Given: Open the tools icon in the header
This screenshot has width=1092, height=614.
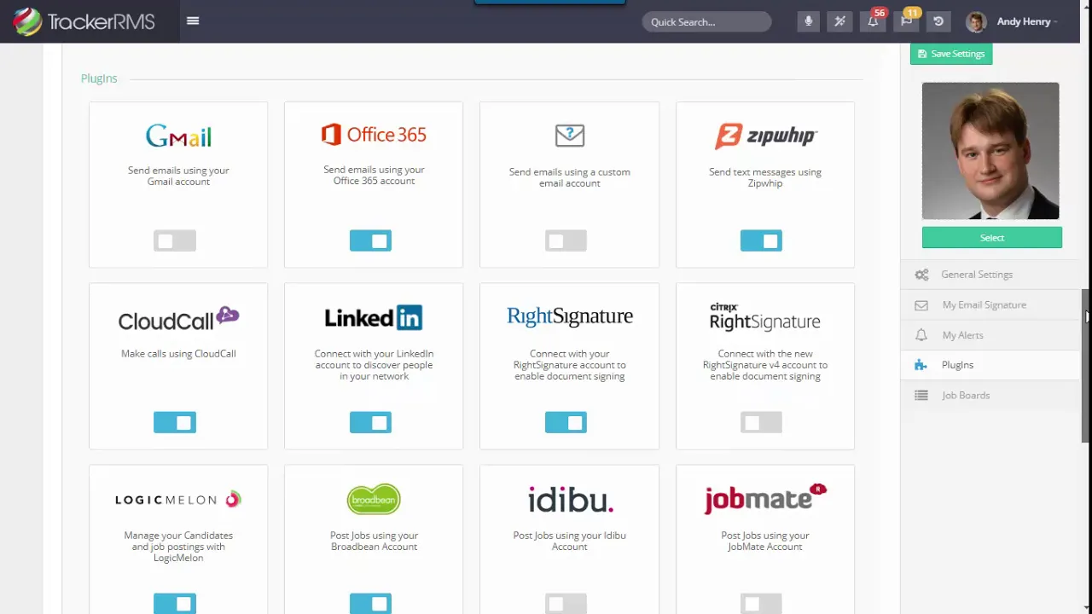Looking at the screenshot, I should click(840, 21).
